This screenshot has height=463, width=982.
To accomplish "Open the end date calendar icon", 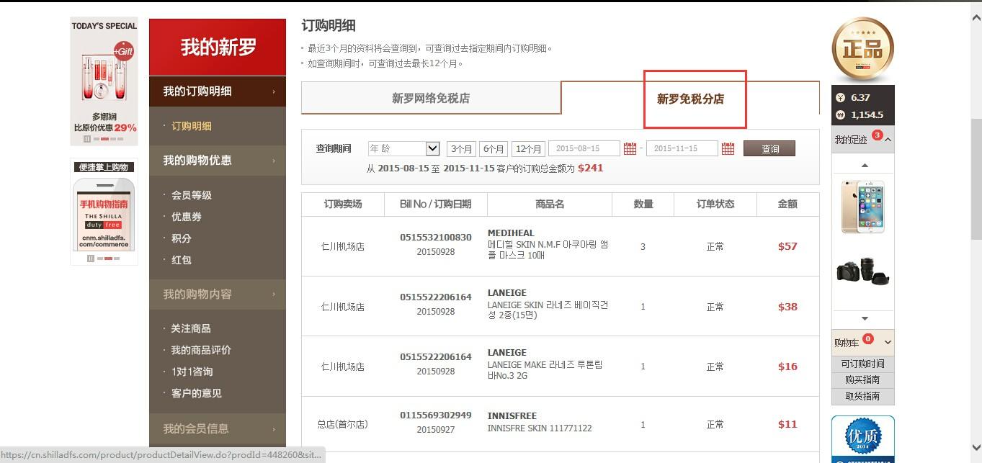I will pyautogui.click(x=728, y=149).
